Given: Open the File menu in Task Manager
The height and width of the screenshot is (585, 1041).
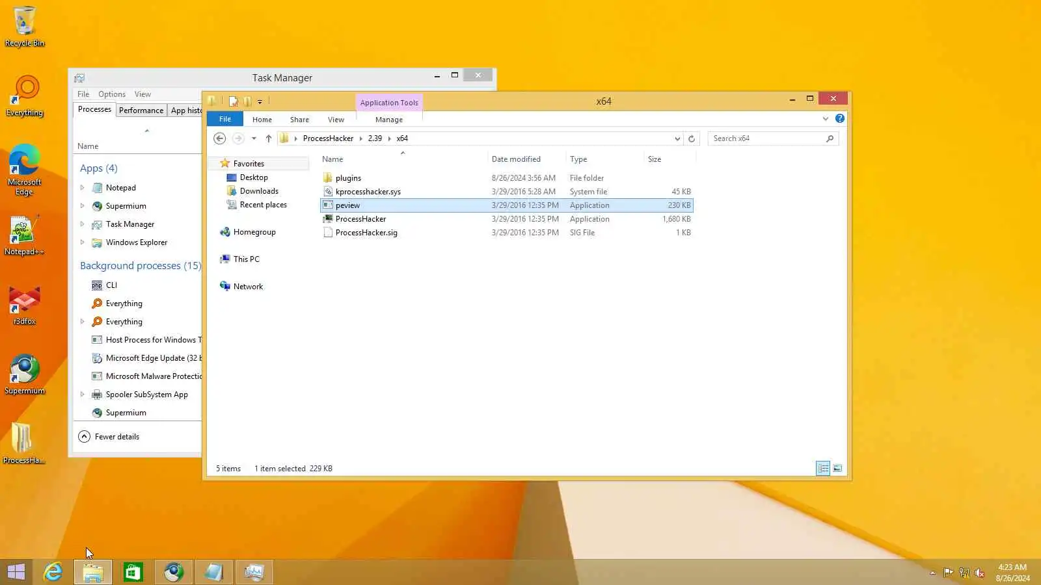Looking at the screenshot, I should 83,94.
